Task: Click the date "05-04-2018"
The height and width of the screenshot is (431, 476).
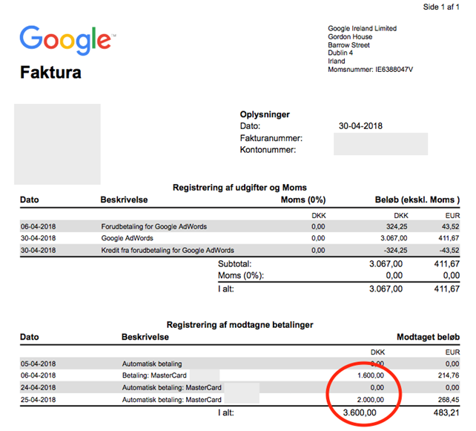Action: click(x=39, y=364)
